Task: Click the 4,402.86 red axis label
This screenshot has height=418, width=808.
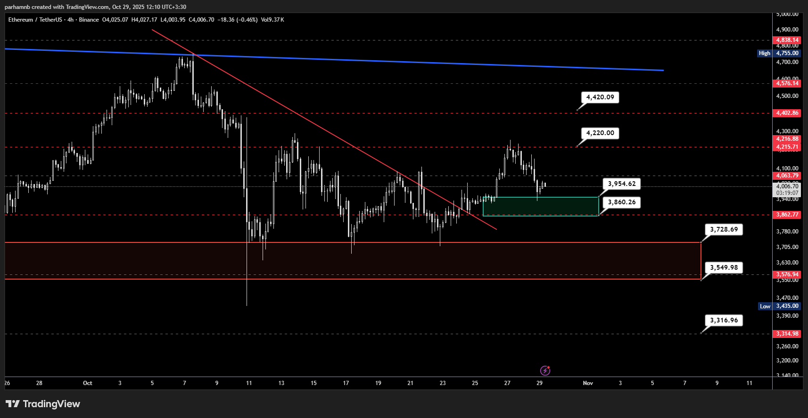Action: tap(787, 113)
